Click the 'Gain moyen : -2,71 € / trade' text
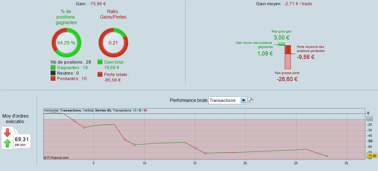The height and width of the screenshot is (171, 378). [284, 4]
